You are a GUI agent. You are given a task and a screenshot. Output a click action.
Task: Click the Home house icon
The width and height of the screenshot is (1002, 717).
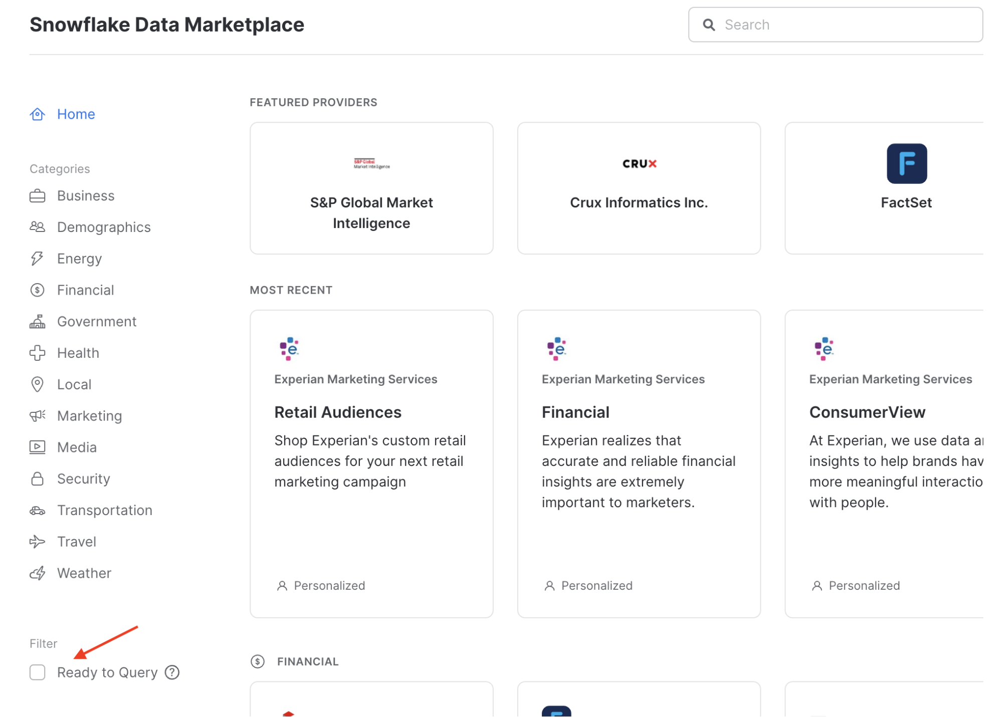[x=37, y=114]
